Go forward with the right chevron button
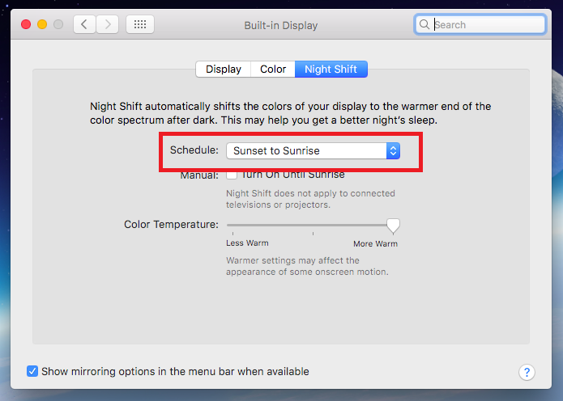Viewport: 563px width, 401px height. (108, 24)
